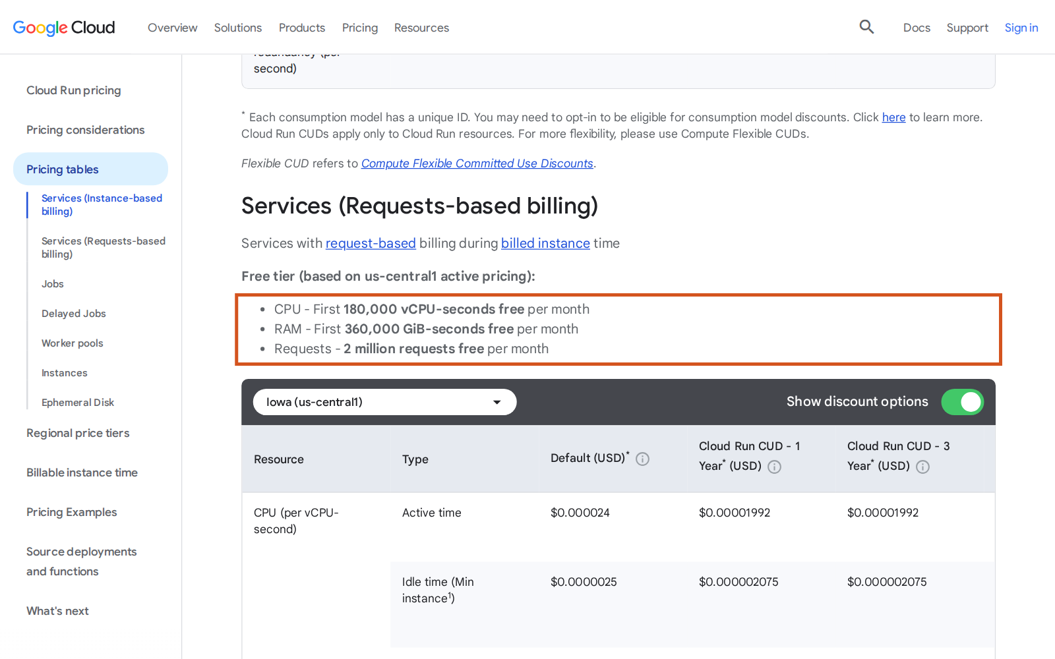Open Compute Flexible Committed Use Discounts link
Image resolution: width=1055 pixels, height=659 pixels.
tap(477, 163)
